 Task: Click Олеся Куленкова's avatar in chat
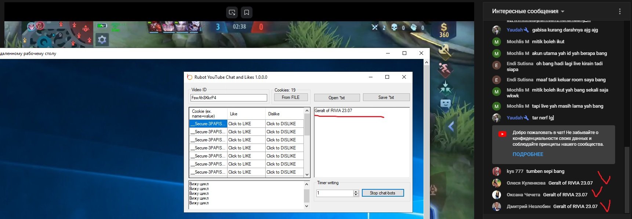pos(497,183)
